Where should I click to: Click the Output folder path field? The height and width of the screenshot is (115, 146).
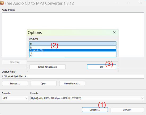point(73,77)
